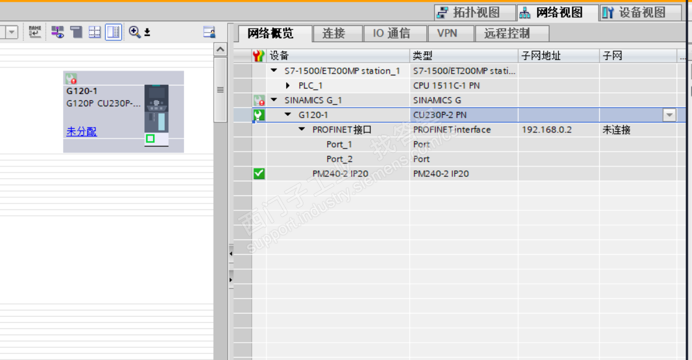Viewport: 692px width, 360px height.
Task: Click the status icon atop G120-1 device box
Action: point(71,79)
